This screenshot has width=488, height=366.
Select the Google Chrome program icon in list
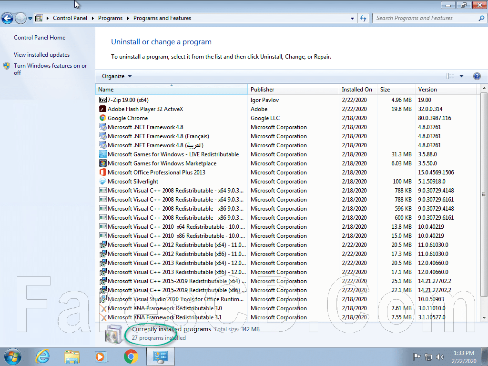tap(103, 118)
